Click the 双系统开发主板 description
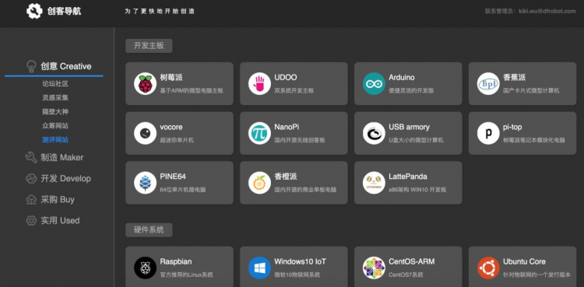This screenshot has height=287, width=584. (x=294, y=90)
